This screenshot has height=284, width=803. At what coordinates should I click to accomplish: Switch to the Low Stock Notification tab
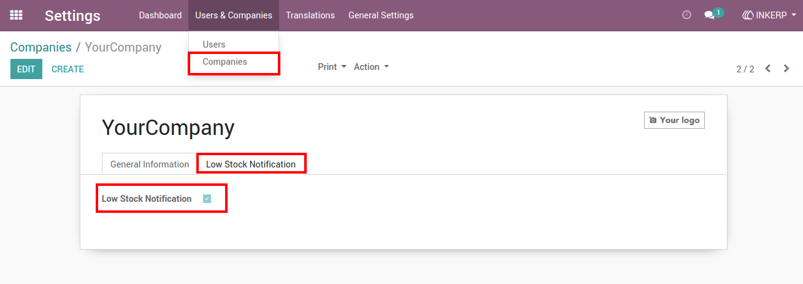point(251,164)
